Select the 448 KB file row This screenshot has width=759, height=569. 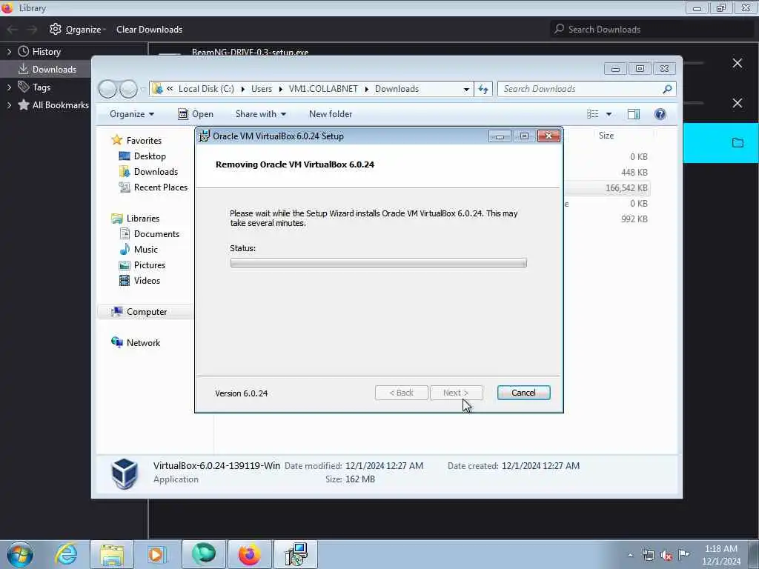coord(608,172)
